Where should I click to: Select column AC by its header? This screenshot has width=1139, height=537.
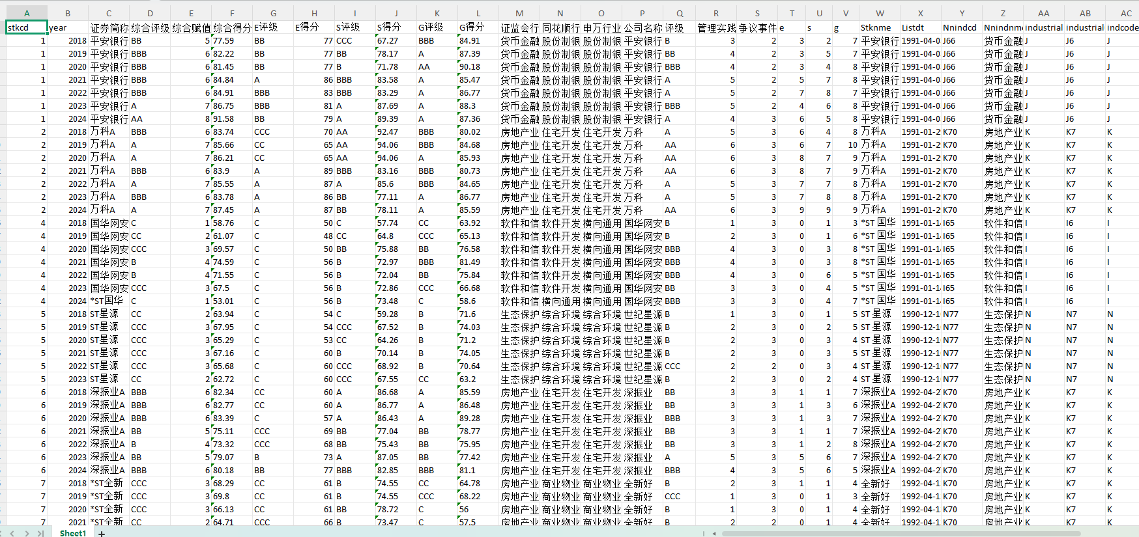click(x=1123, y=13)
